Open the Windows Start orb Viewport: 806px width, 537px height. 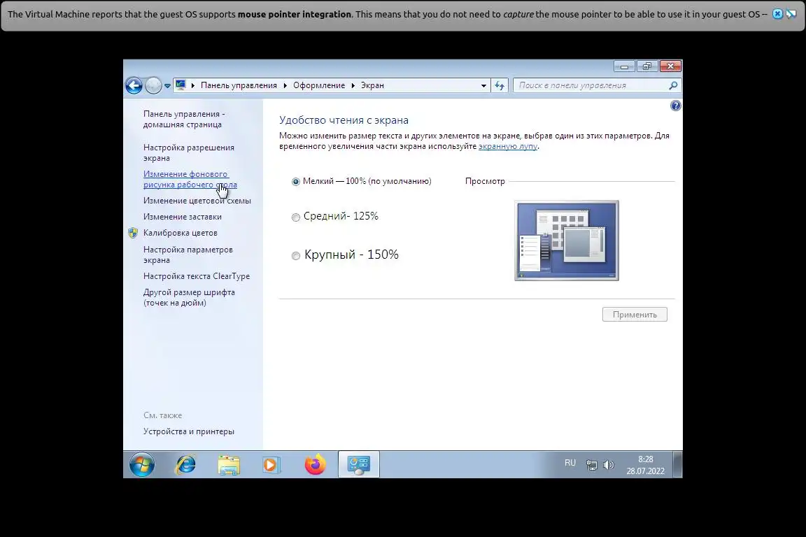coord(142,464)
